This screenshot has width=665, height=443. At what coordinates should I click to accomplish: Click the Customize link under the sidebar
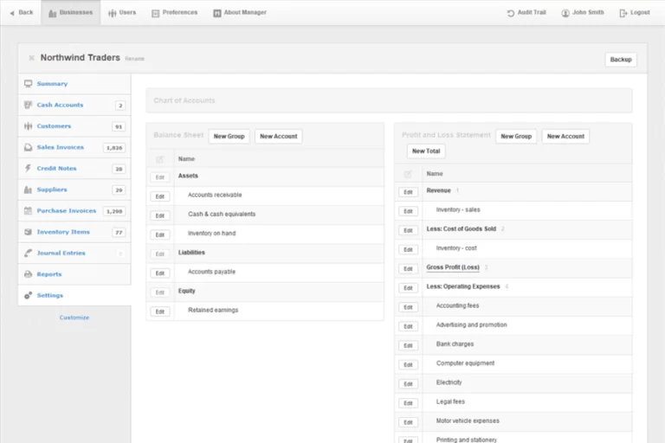point(74,318)
